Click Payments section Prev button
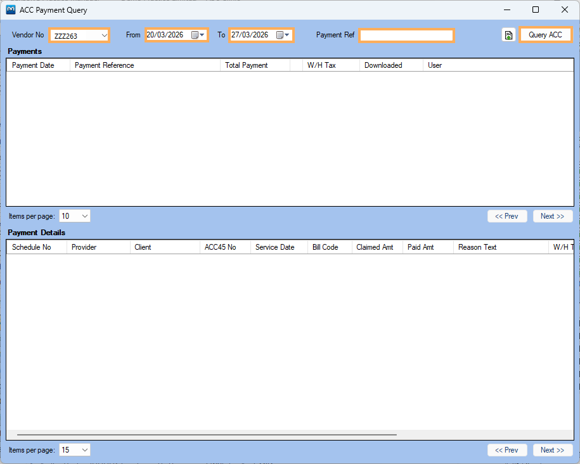The width and height of the screenshot is (580, 464). [506, 216]
